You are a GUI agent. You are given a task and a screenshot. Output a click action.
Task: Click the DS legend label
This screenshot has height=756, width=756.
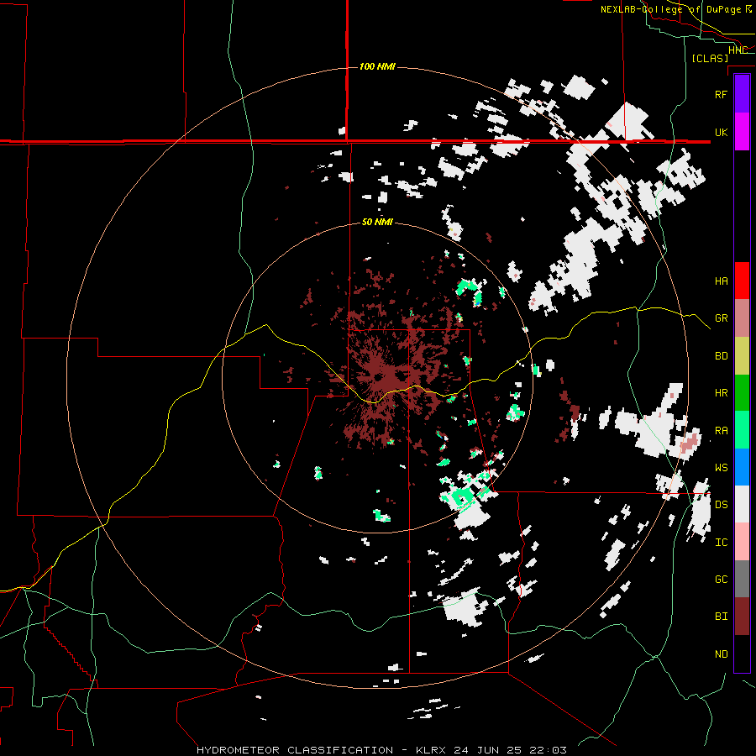click(x=721, y=505)
